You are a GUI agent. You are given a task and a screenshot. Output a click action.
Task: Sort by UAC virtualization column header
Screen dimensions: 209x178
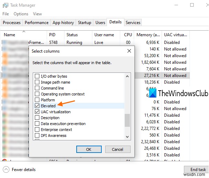click(x=176, y=35)
